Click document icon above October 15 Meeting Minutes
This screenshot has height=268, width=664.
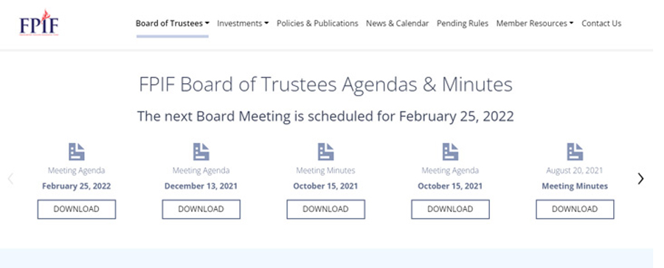325,152
